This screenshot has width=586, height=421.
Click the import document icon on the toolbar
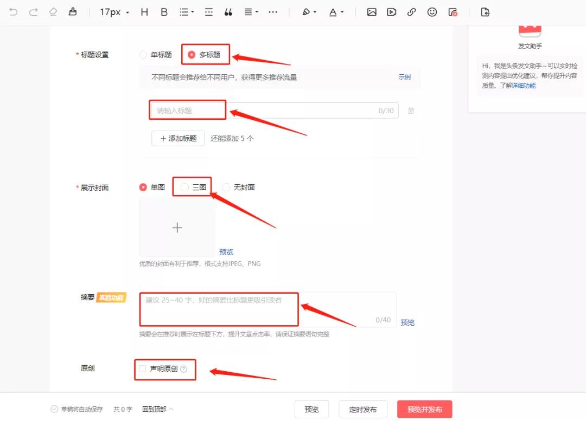pyautogui.click(x=485, y=11)
